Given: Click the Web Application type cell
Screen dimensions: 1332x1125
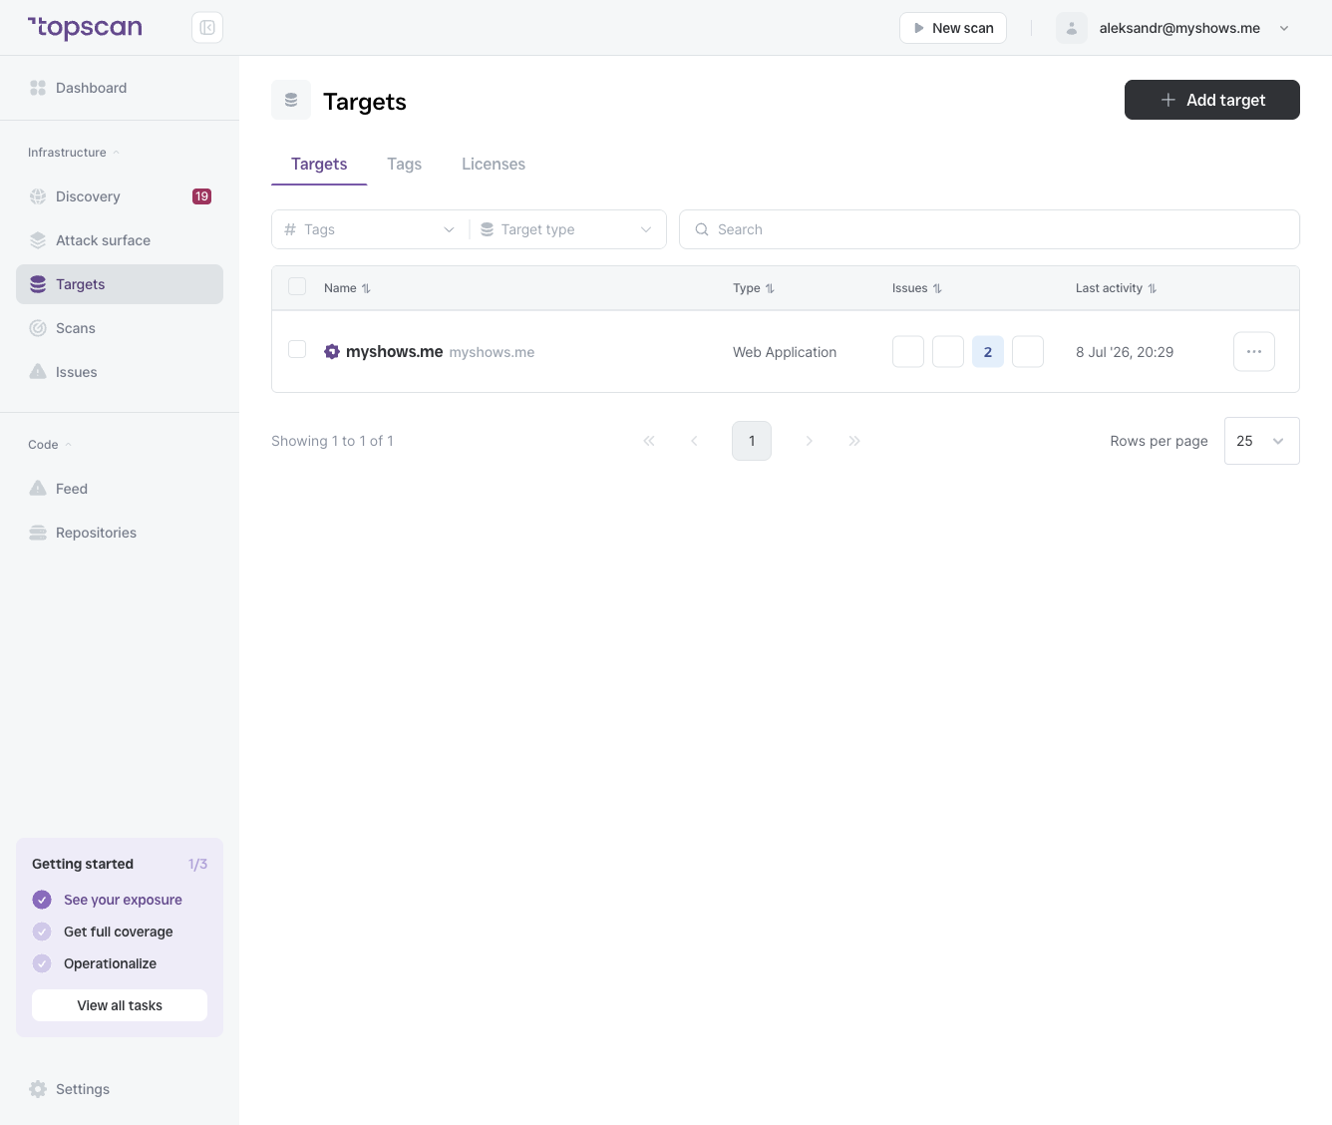Looking at the screenshot, I should tap(785, 352).
